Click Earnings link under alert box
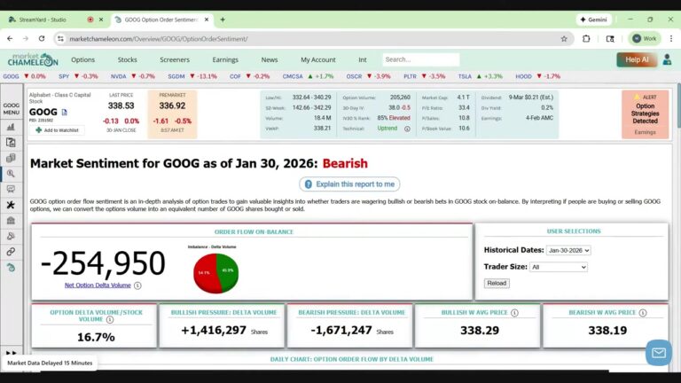Screen dimensions: 681x383 pyautogui.click(x=645, y=132)
